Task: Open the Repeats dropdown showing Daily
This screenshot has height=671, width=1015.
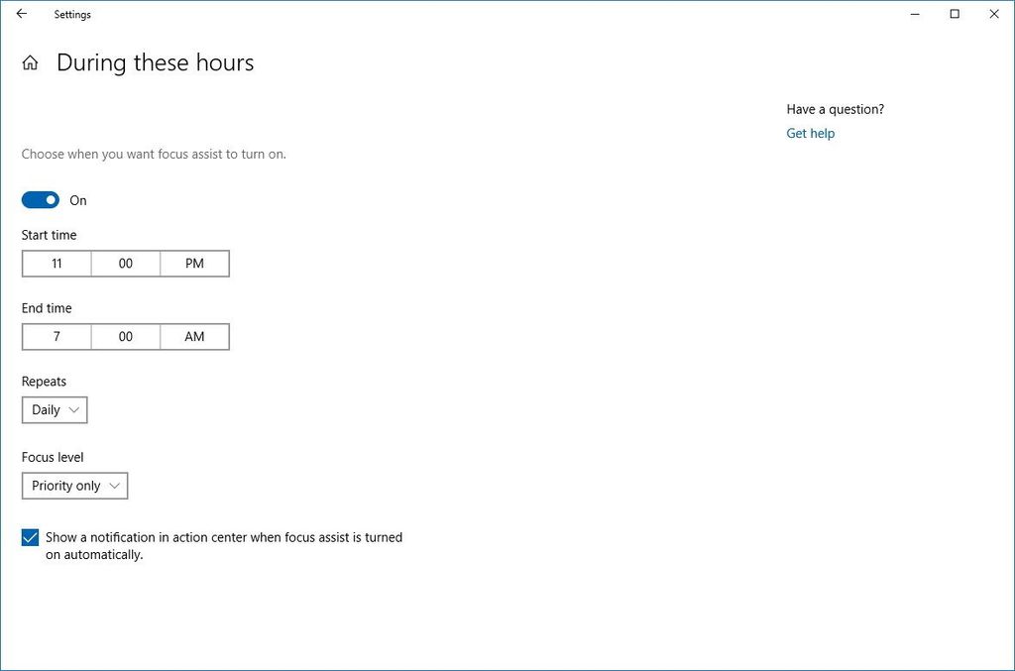Action: coord(54,409)
